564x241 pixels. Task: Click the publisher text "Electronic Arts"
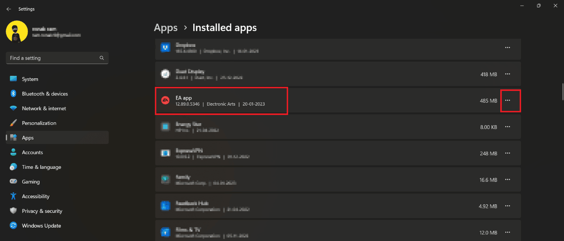221,104
